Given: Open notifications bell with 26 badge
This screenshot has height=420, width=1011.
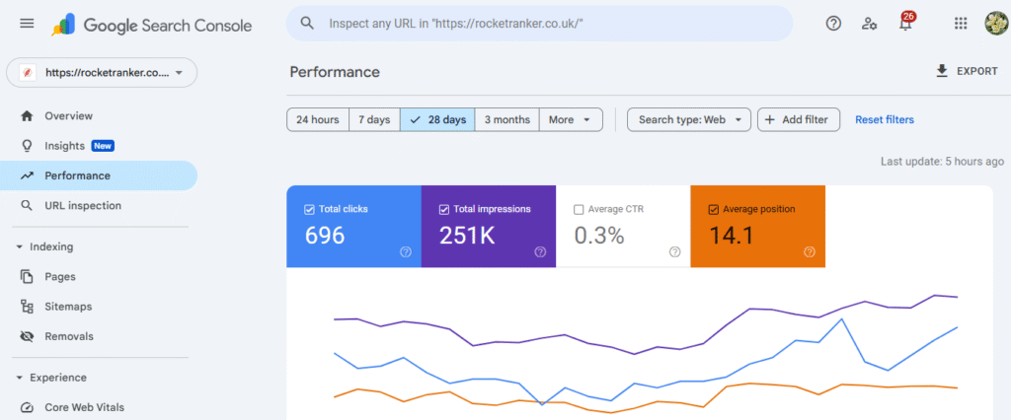Looking at the screenshot, I should 906,23.
